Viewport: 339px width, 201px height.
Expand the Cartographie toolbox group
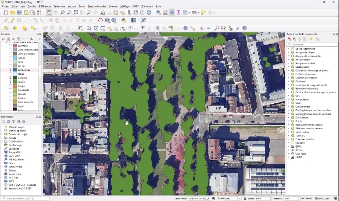click(x=288, y=67)
